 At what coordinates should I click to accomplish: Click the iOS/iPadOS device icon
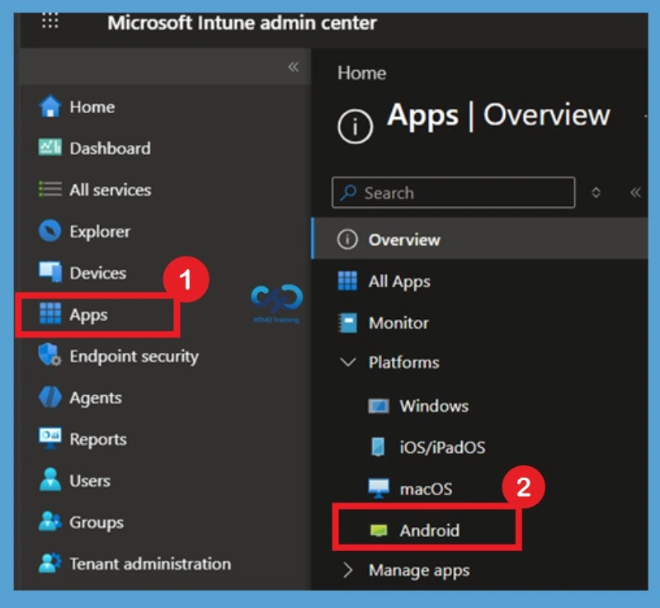click(378, 447)
